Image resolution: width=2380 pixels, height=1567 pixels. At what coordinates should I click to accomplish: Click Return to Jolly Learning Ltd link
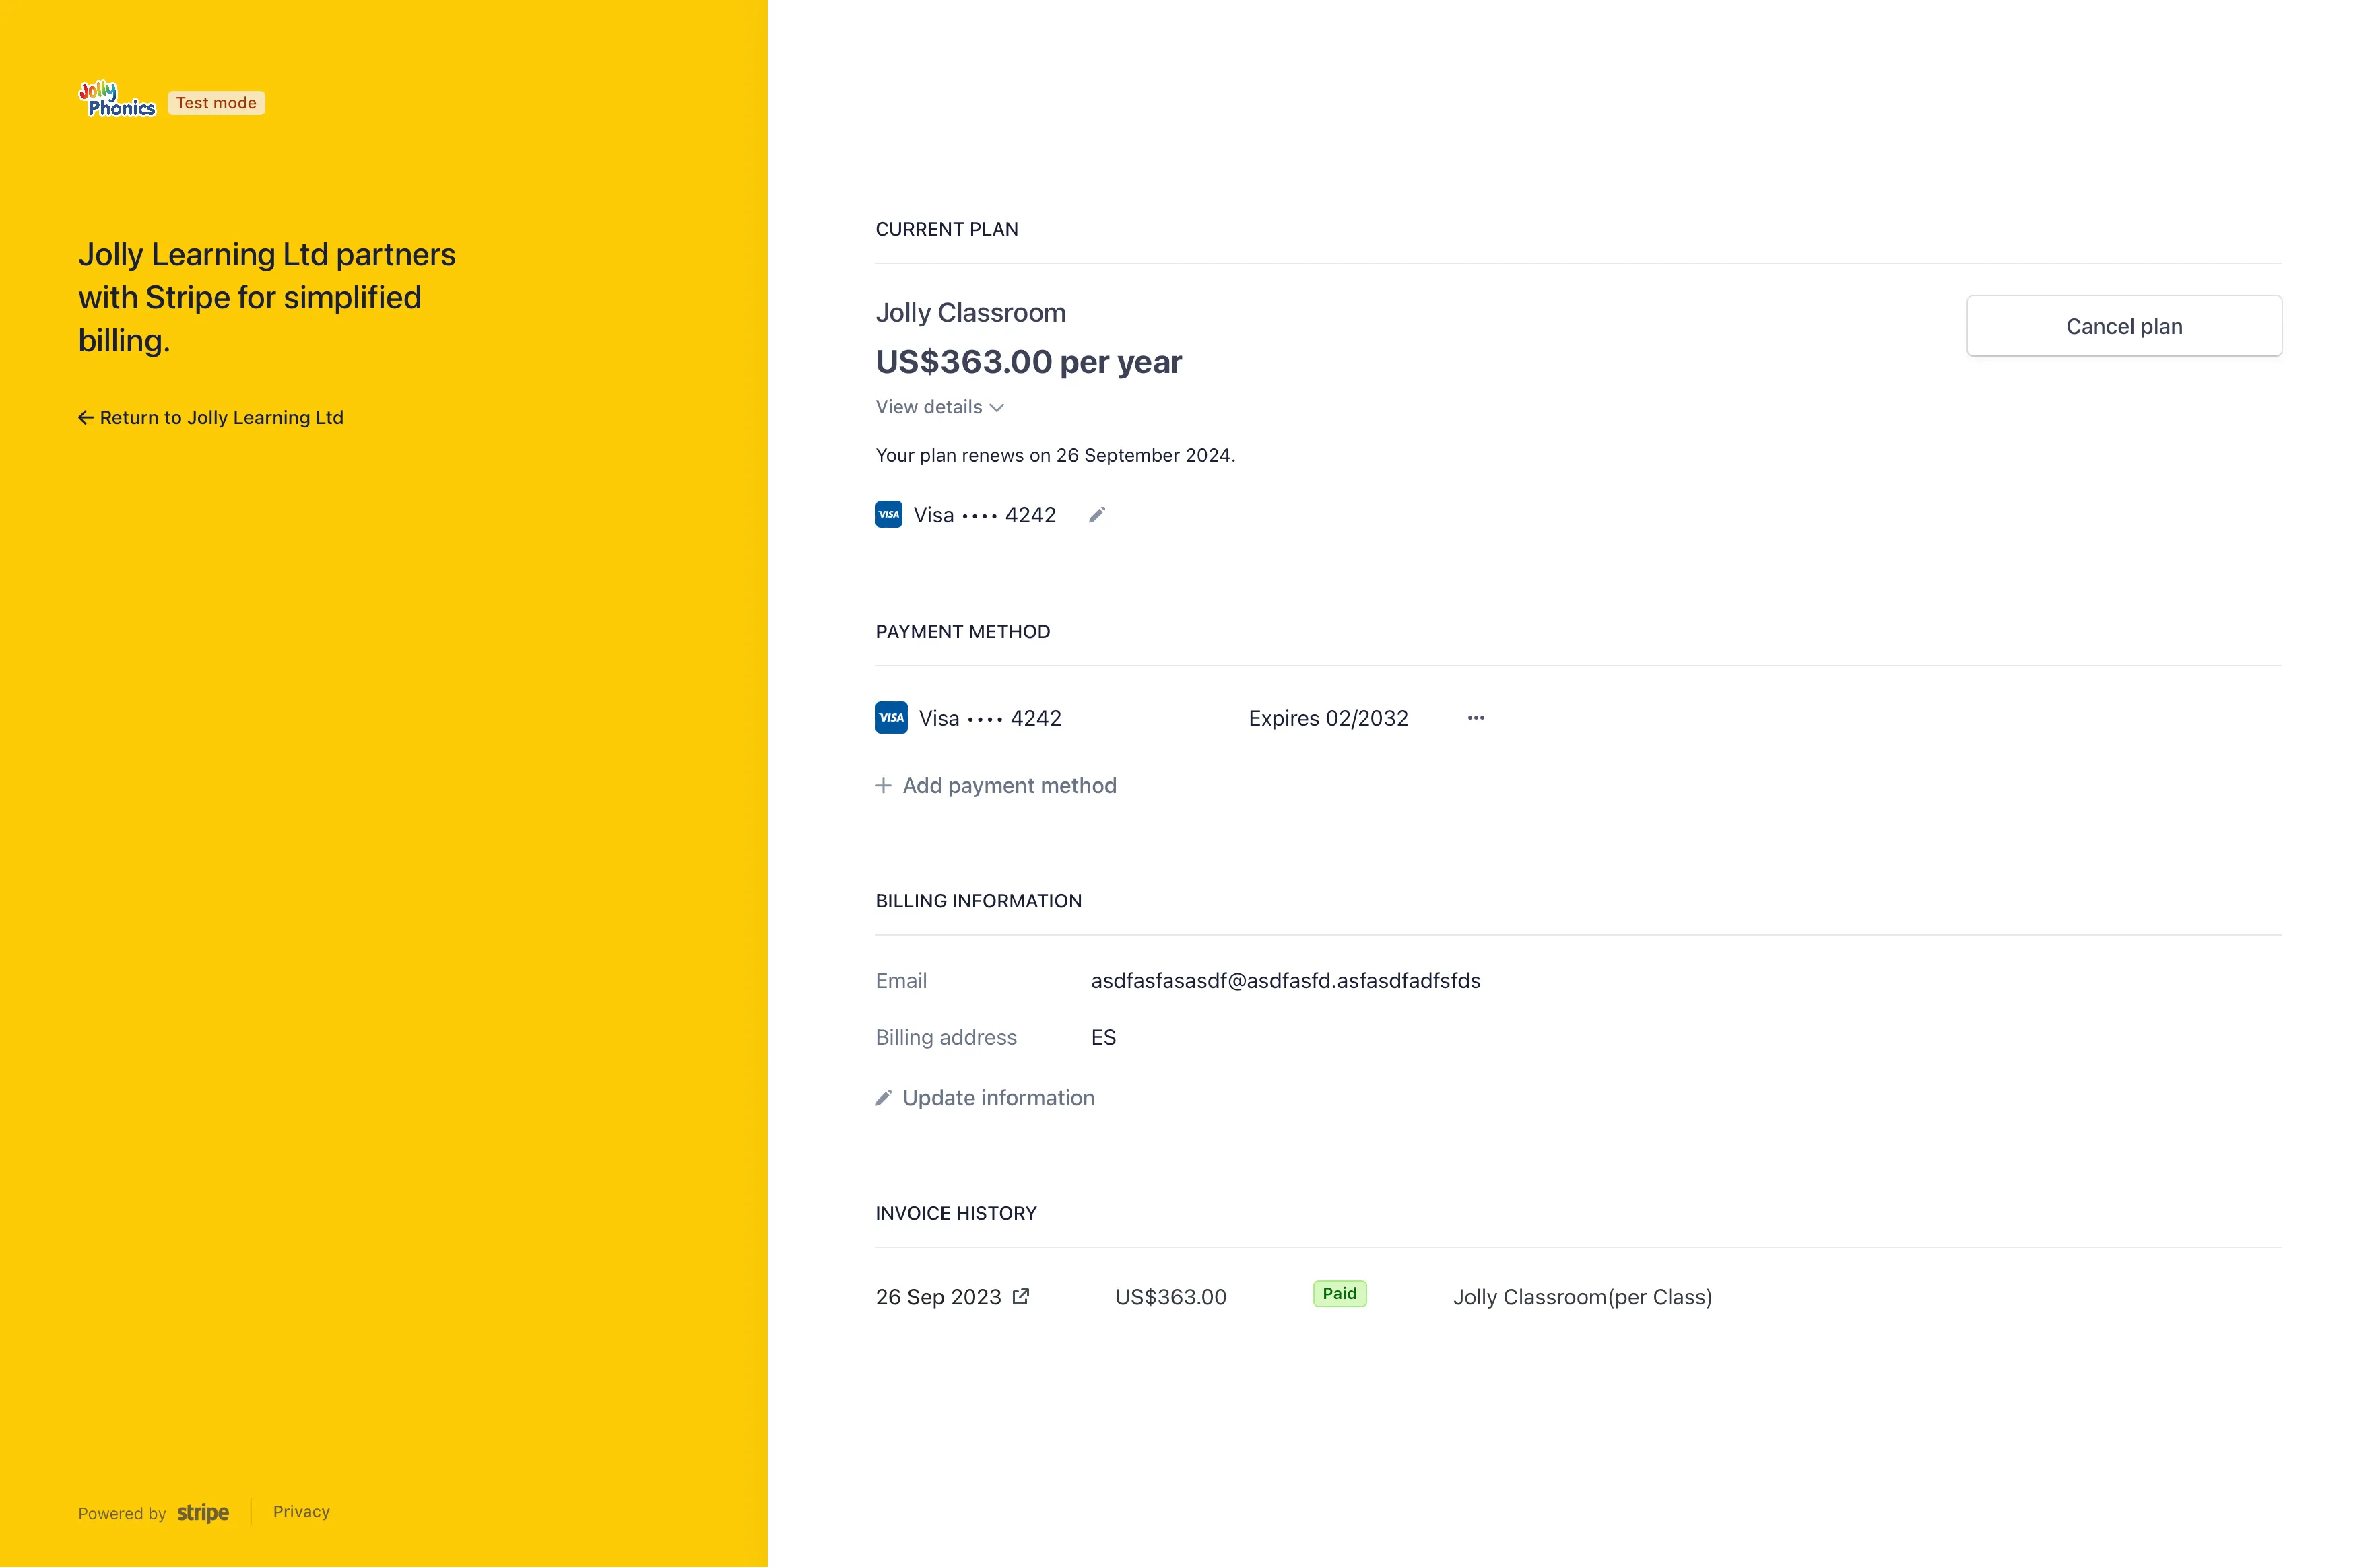(x=221, y=418)
